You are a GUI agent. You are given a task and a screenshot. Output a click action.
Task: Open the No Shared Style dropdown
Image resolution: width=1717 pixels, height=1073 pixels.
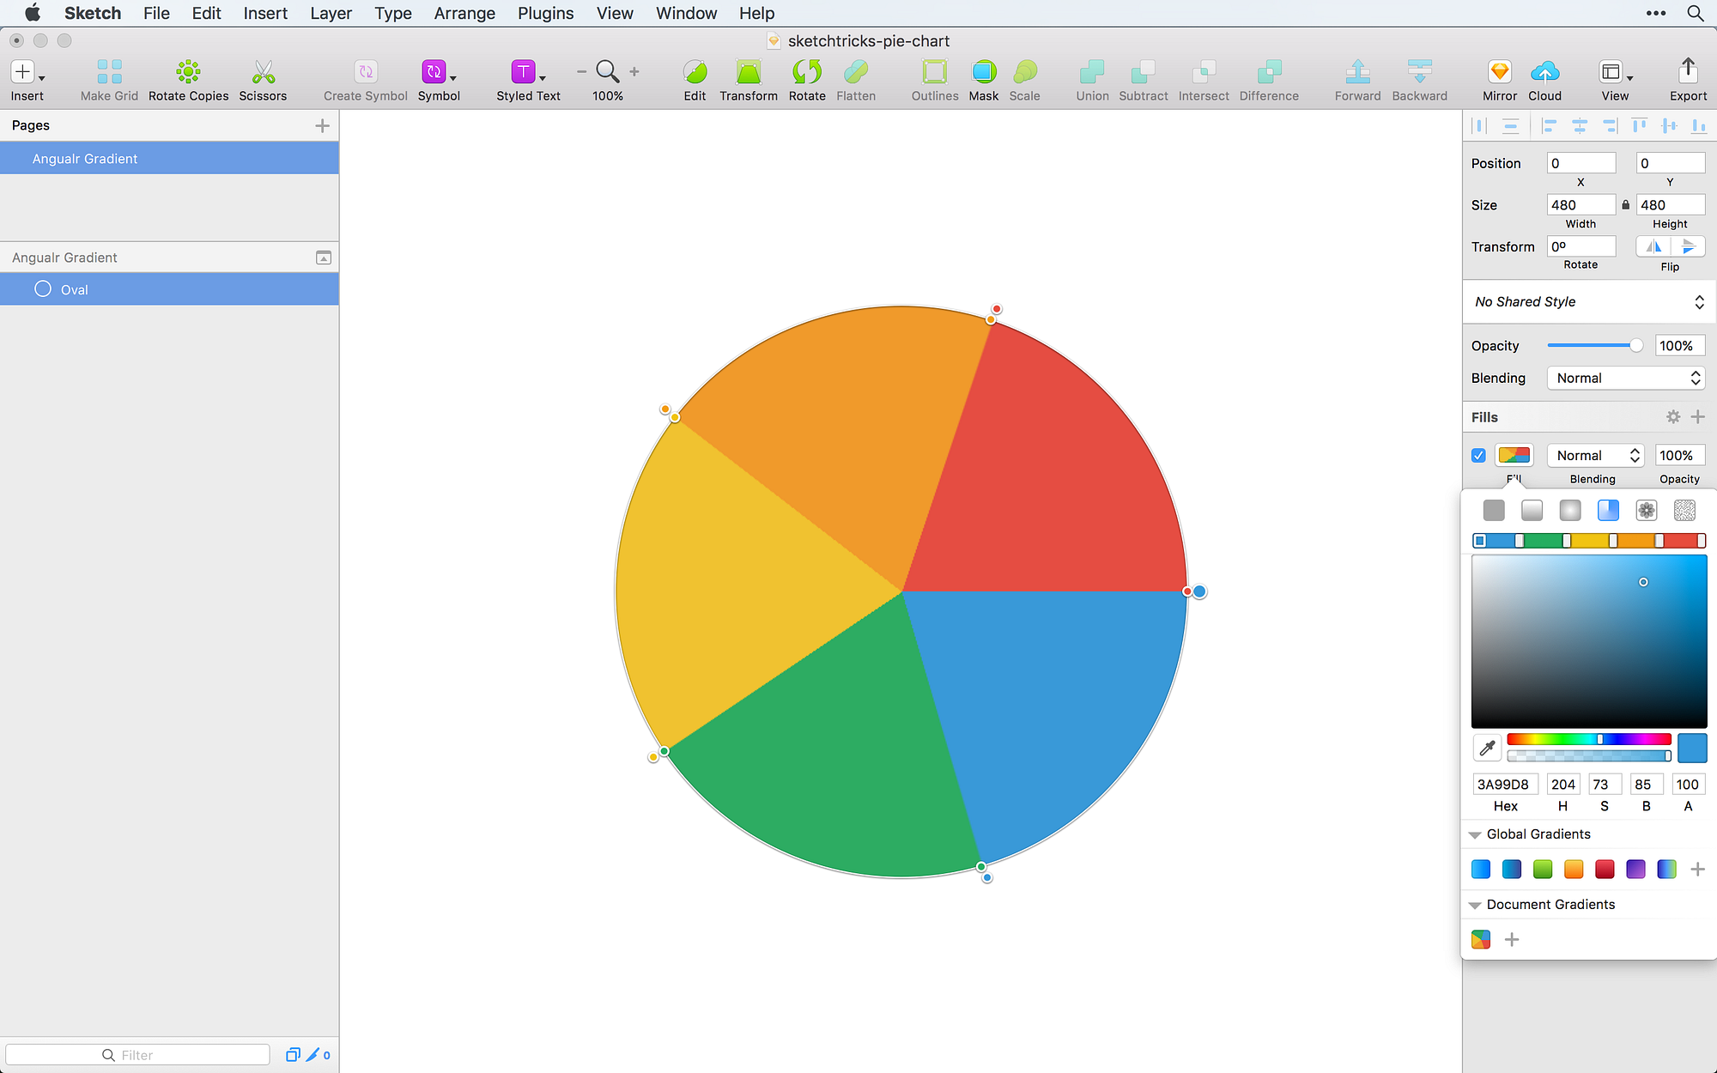click(x=1588, y=302)
